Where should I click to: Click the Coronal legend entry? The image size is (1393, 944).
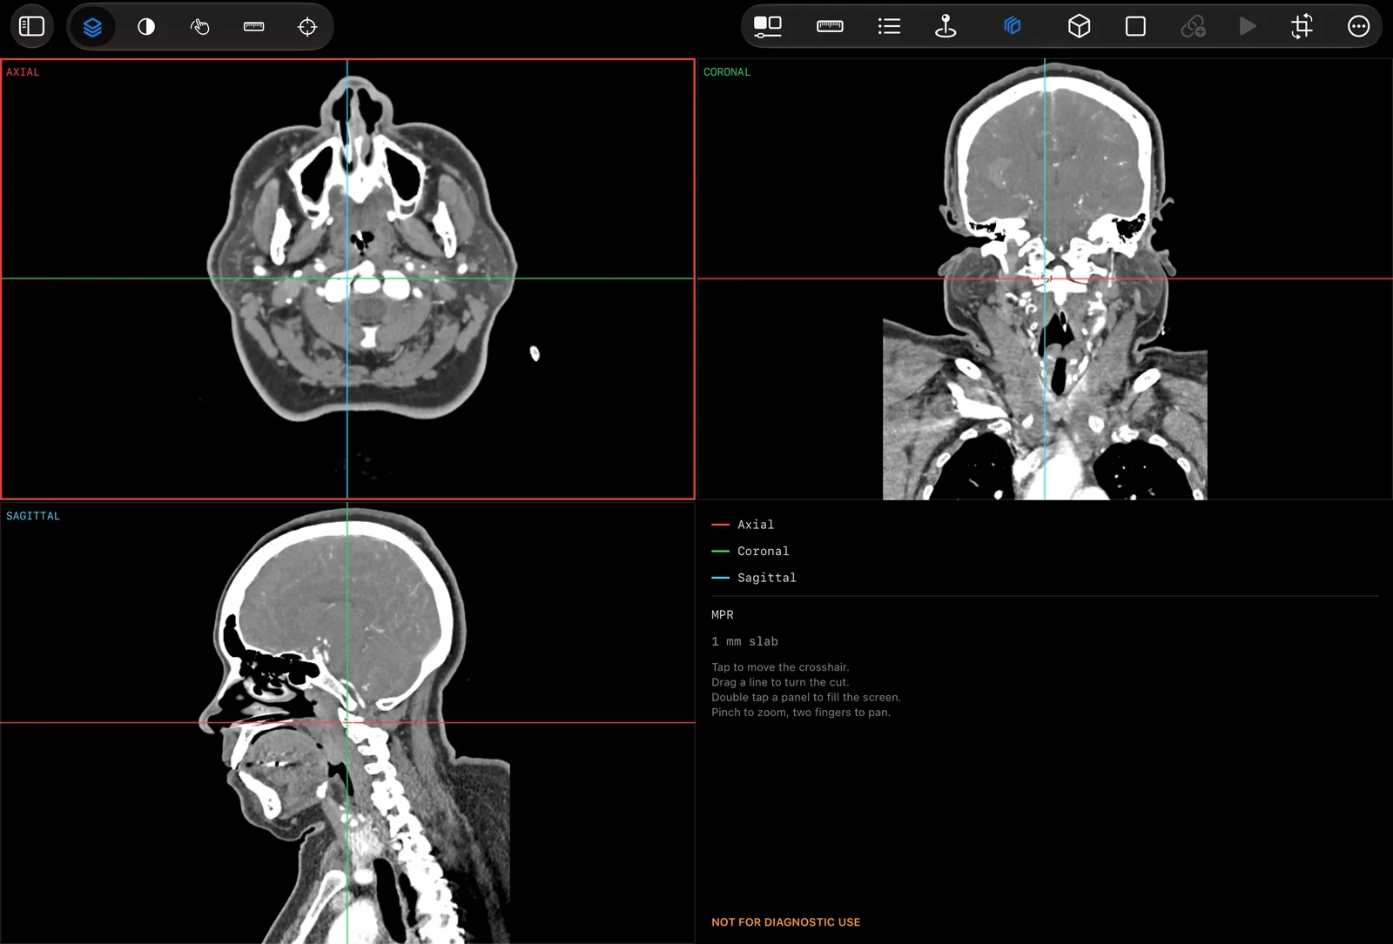(750, 551)
